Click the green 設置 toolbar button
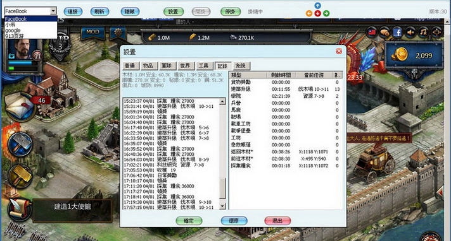 click(174, 11)
